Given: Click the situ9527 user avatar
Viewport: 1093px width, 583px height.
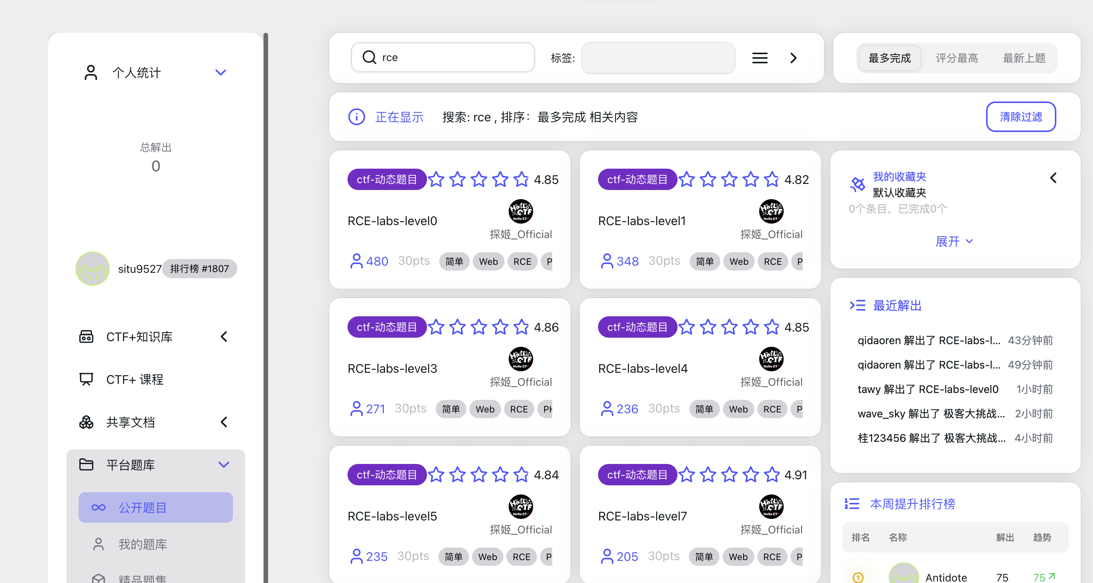Looking at the screenshot, I should point(92,268).
